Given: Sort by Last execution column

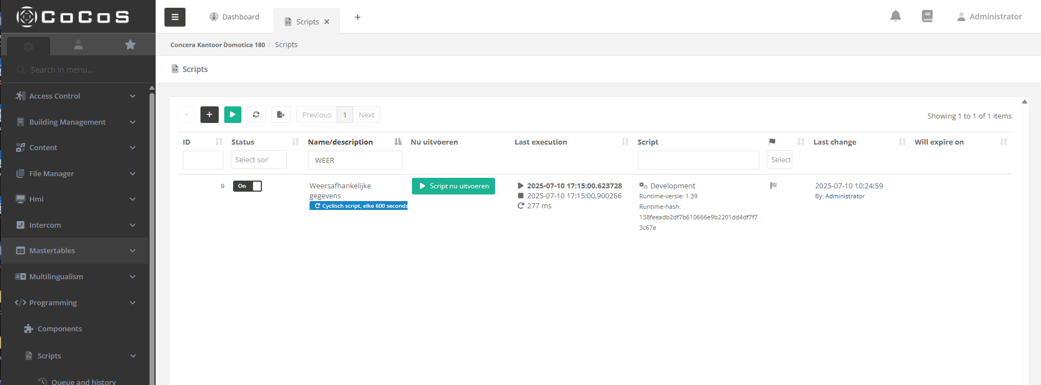Looking at the screenshot, I should tap(625, 142).
